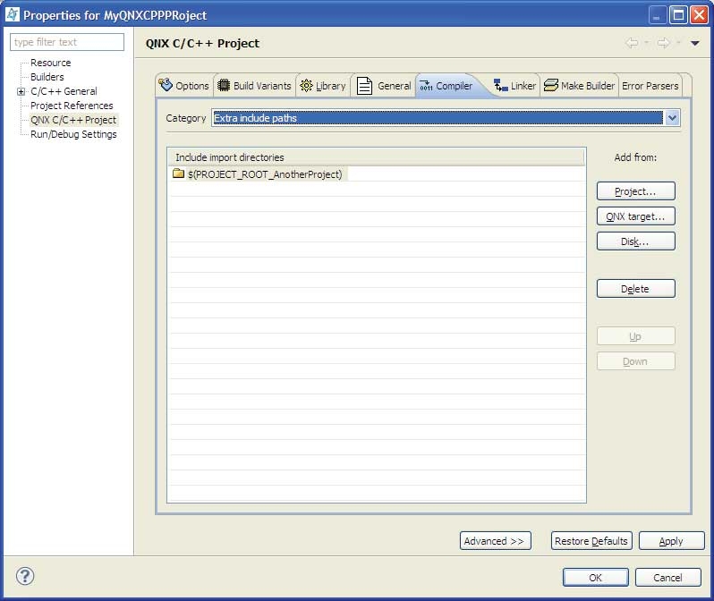The height and width of the screenshot is (601, 714).
Task: Open the view menu triangle icon
Action: point(695,43)
